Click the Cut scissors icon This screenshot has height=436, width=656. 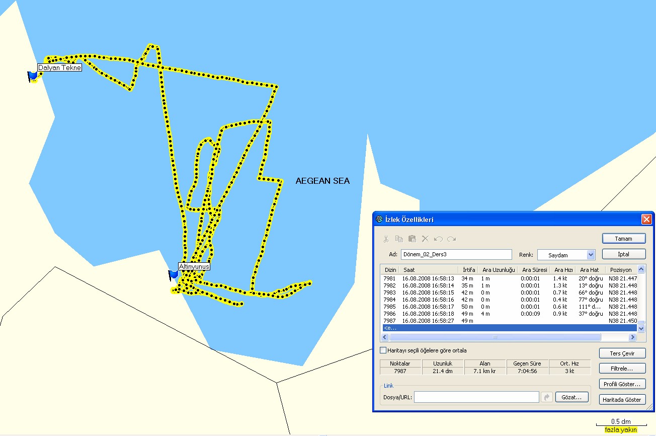click(386, 239)
